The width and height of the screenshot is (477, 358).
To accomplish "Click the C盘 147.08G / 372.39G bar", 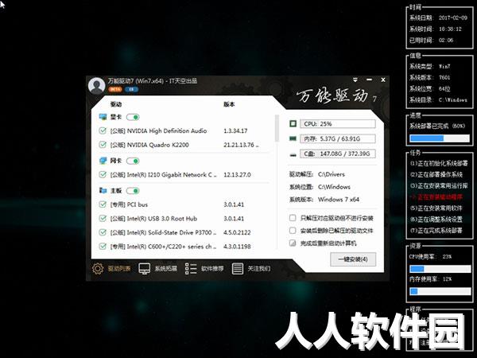I will point(338,154).
